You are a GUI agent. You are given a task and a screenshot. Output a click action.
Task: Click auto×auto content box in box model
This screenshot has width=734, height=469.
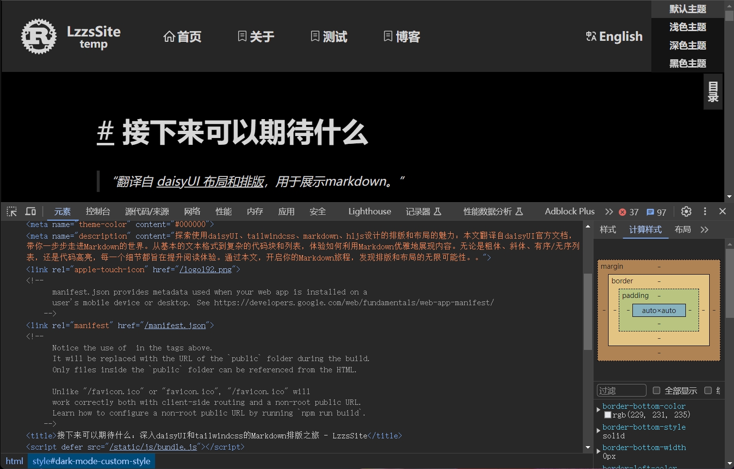(x=659, y=311)
